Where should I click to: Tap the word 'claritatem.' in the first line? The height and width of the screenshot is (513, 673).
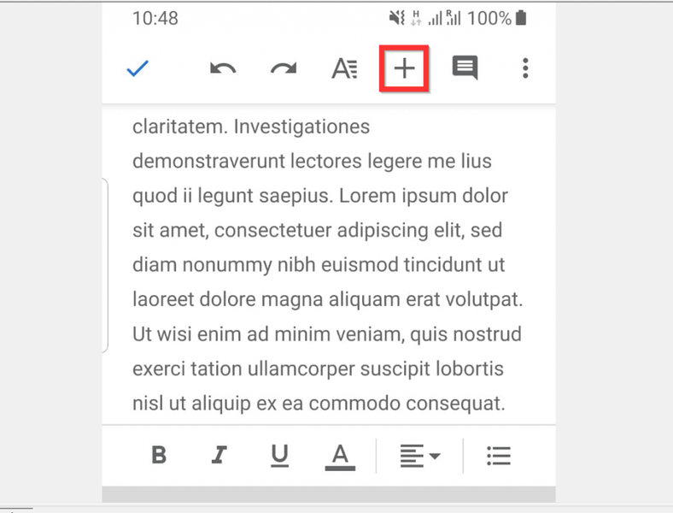click(x=180, y=127)
